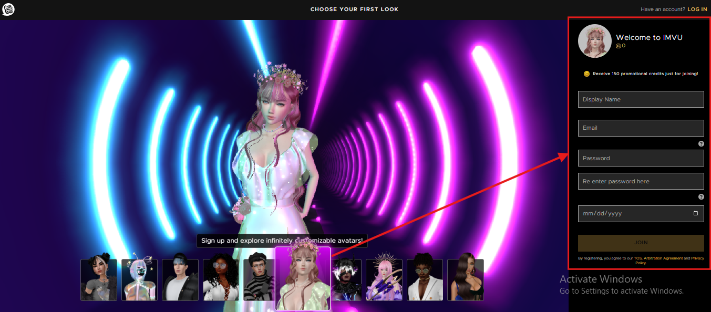Open the Arbitration Agreement link
This screenshot has height=312, width=711.
point(663,258)
